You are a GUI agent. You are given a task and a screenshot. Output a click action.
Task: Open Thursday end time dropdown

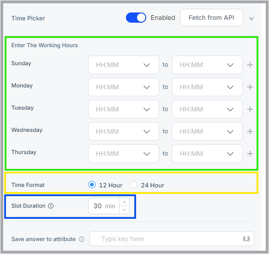(x=207, y=154)
